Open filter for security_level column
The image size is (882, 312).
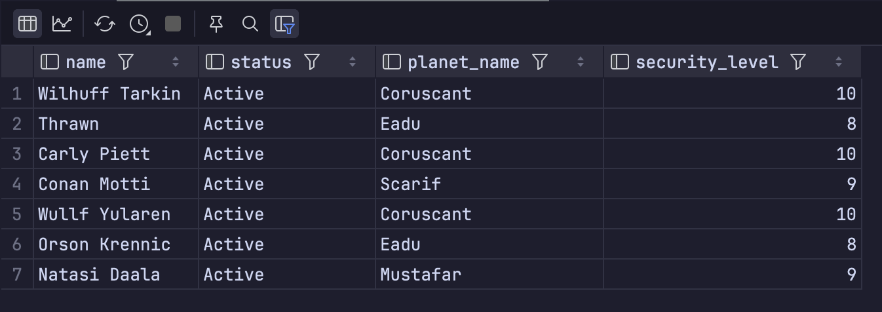pyautogui.click(x=798, y=62)
